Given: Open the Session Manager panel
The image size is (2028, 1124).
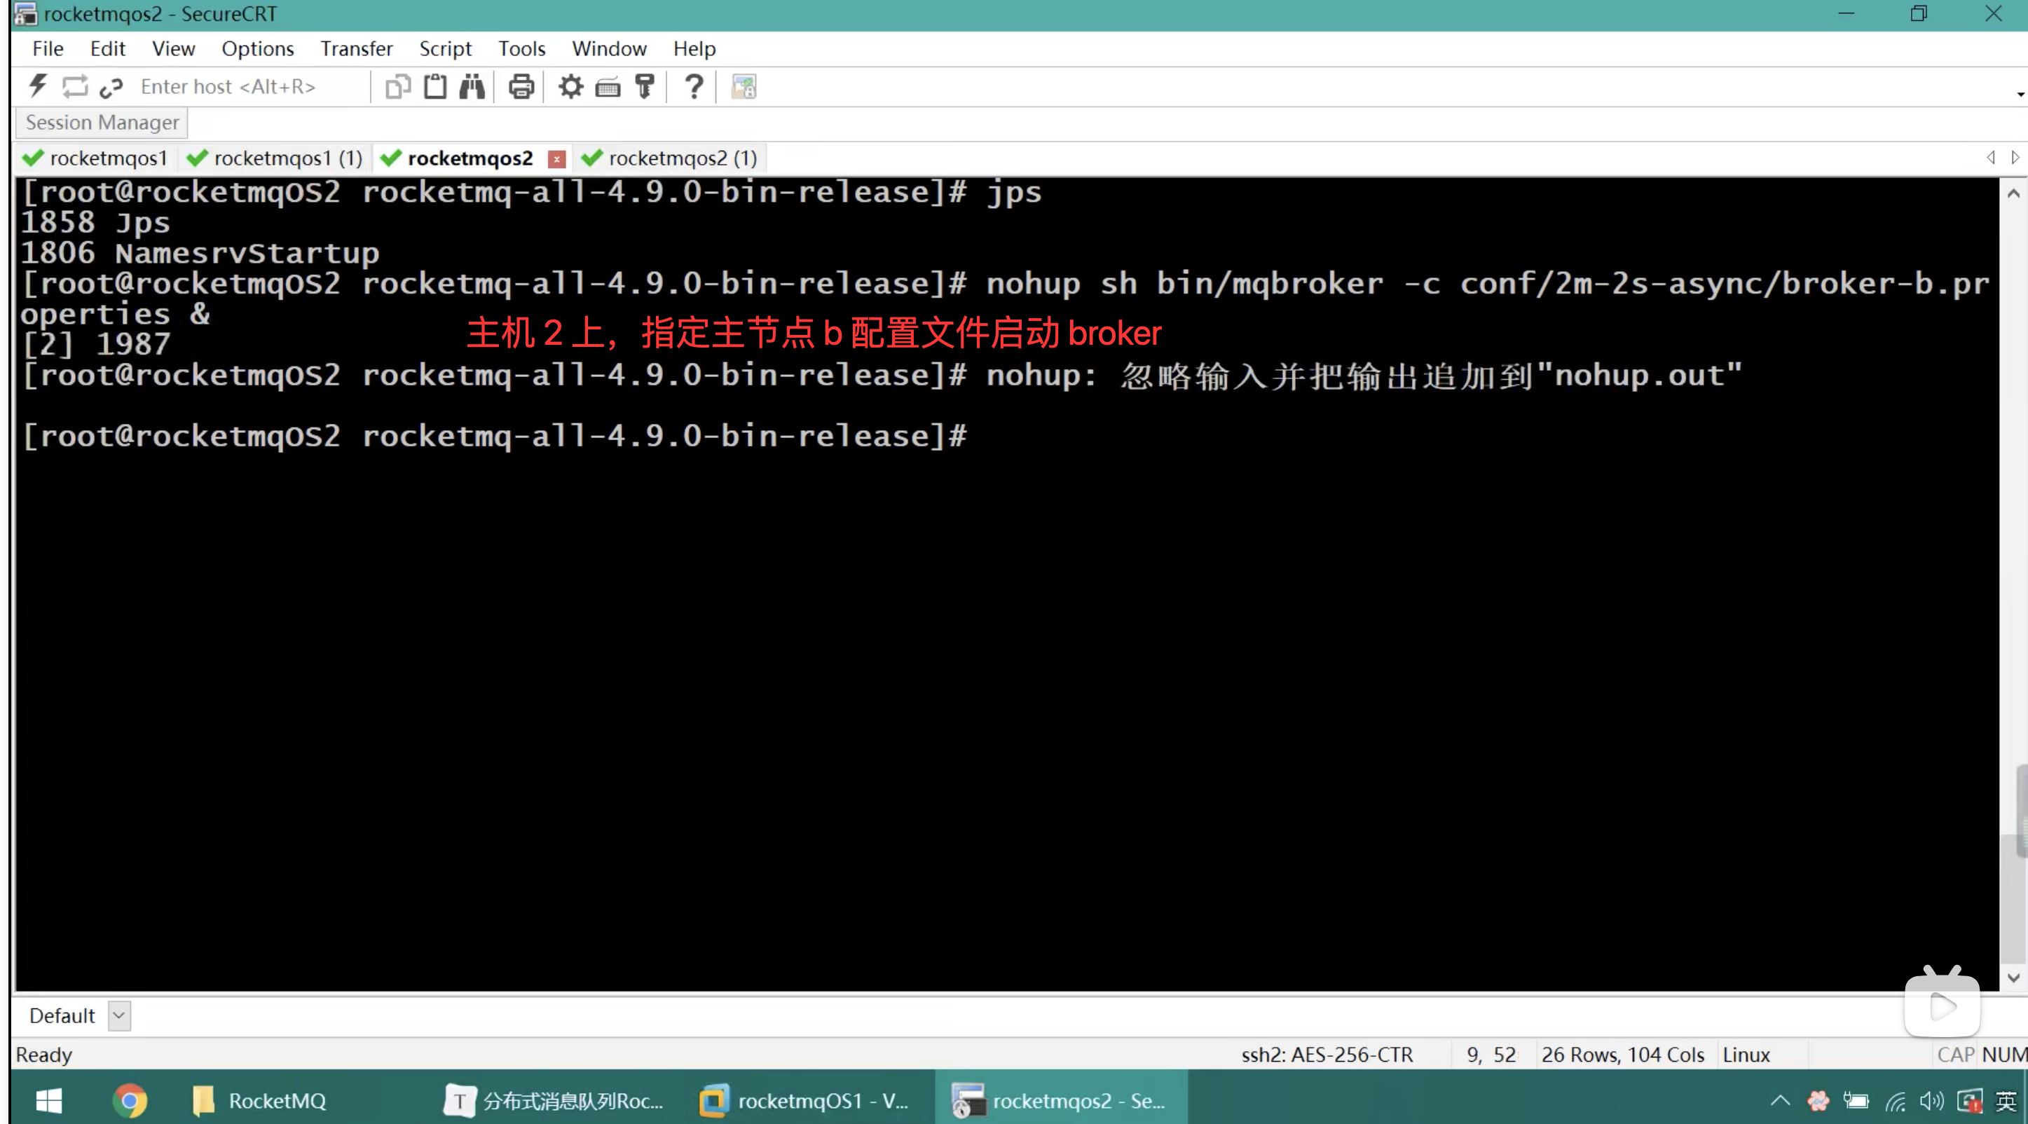Looking at the screenshot, I should (x=102, y=123).
